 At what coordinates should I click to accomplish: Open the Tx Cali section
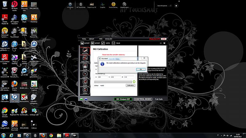85,67
